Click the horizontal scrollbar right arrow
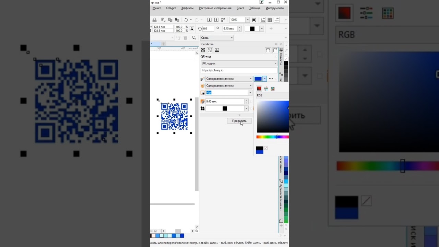439x247 pixels. pos(193,231)
